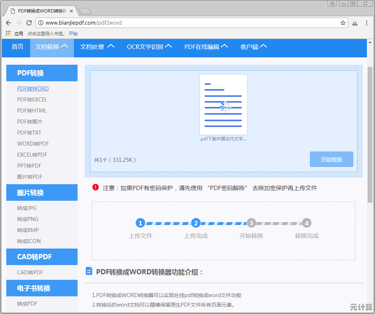Open the OCR文字识别 dropdown
The height and width of the screenshot is (314, 375).
coord(149,47)
